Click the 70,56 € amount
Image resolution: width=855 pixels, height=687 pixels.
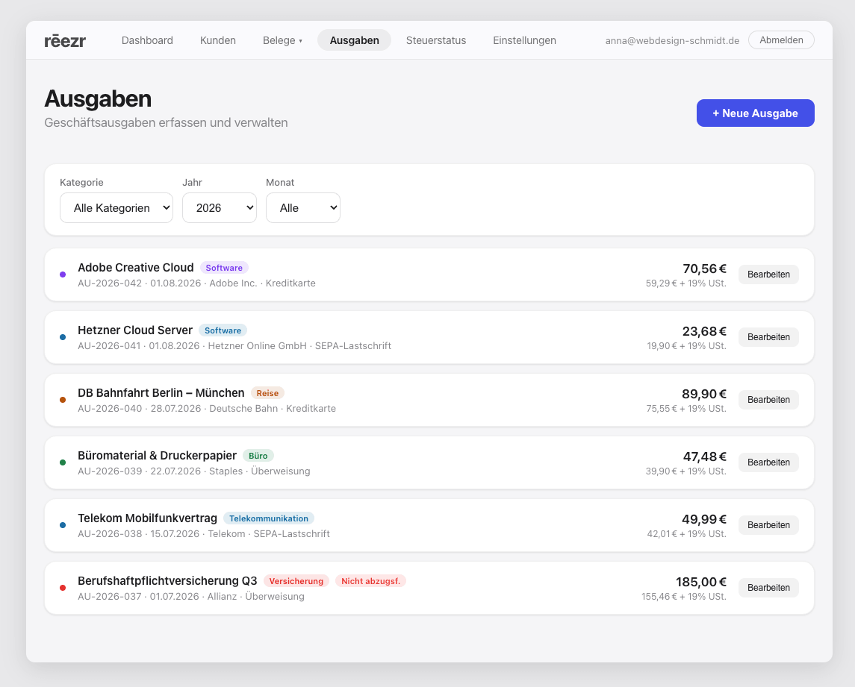click(704, 269)
